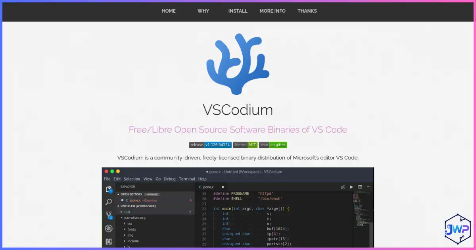
Task: Collapse the OPEN EDITORS section
Action: (131, 194)
